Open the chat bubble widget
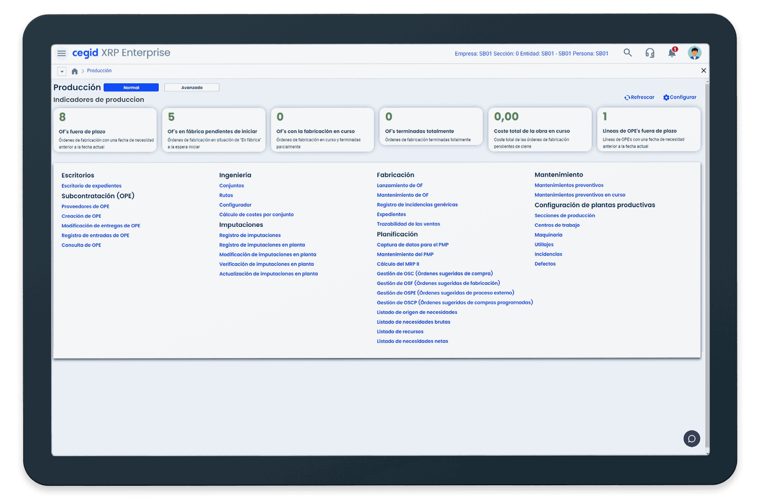The width and height of the screenshot is (760, 501). [691, 439]
